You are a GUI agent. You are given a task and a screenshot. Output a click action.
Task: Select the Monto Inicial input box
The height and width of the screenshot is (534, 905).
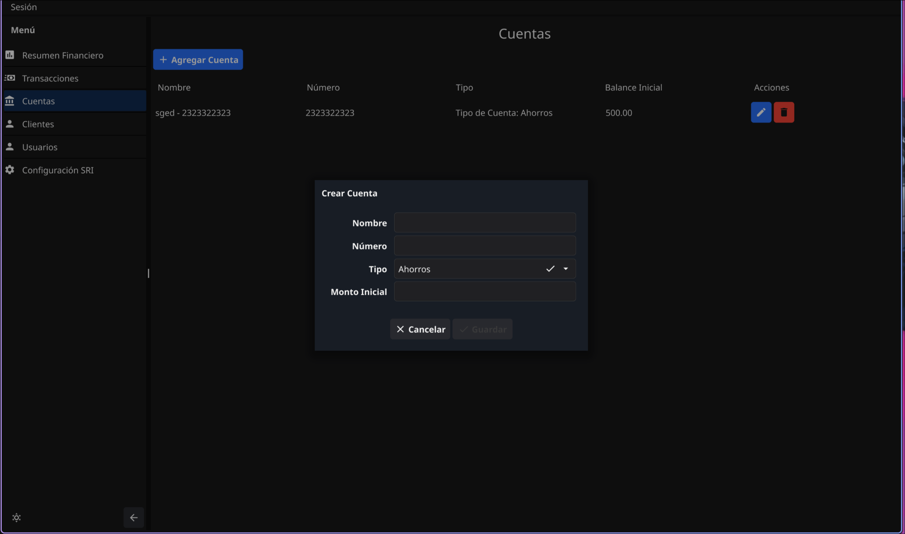[x=485, y=292]
